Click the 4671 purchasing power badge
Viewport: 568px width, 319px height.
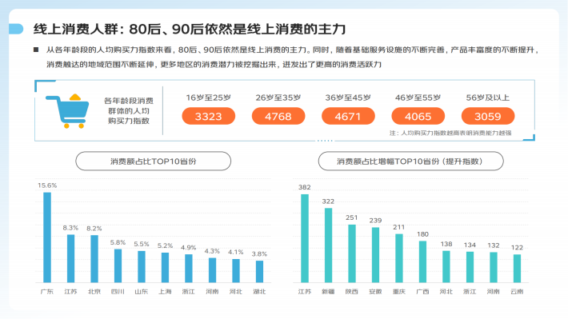[348, 116]
